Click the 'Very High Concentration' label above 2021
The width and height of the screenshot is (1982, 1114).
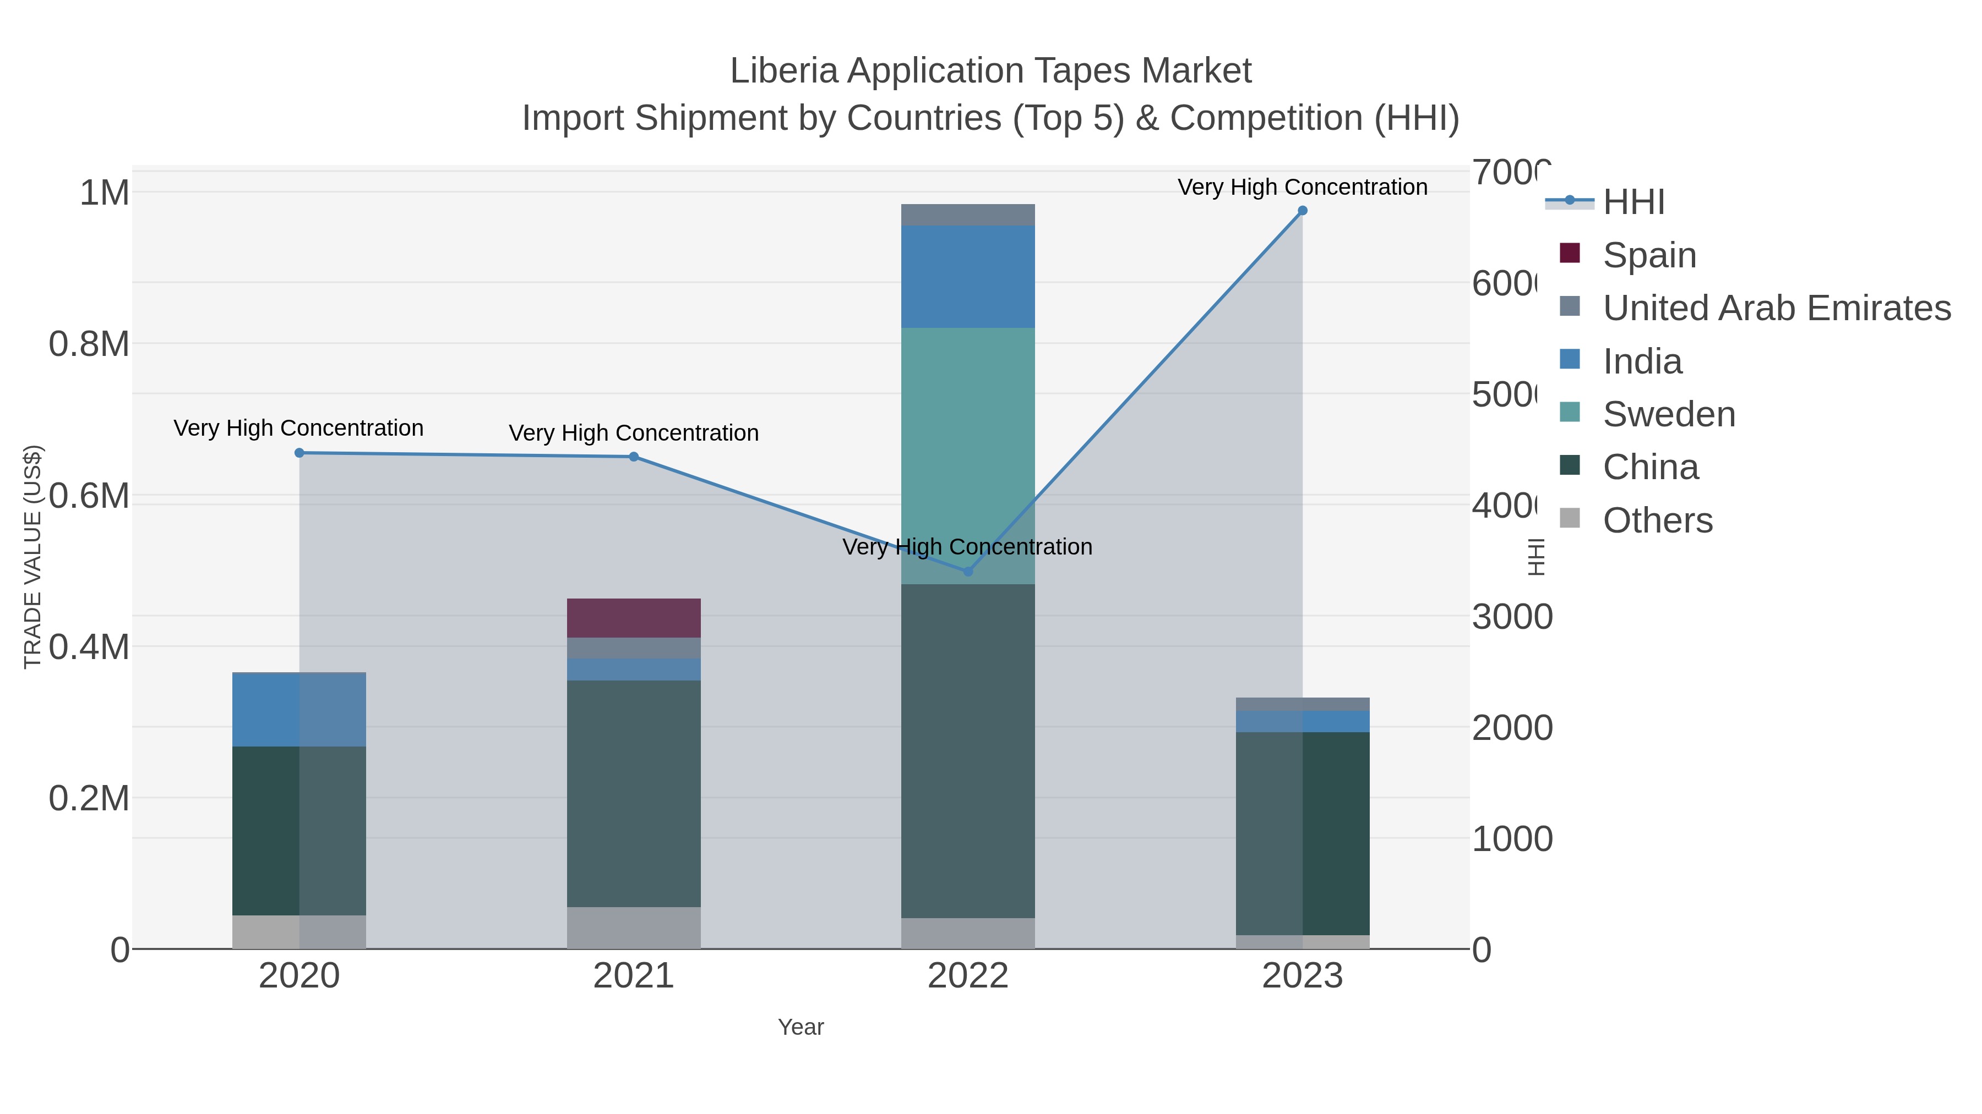click(634, 433)
